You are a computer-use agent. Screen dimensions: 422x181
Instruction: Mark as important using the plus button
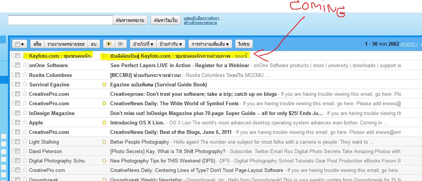(109, 44)
